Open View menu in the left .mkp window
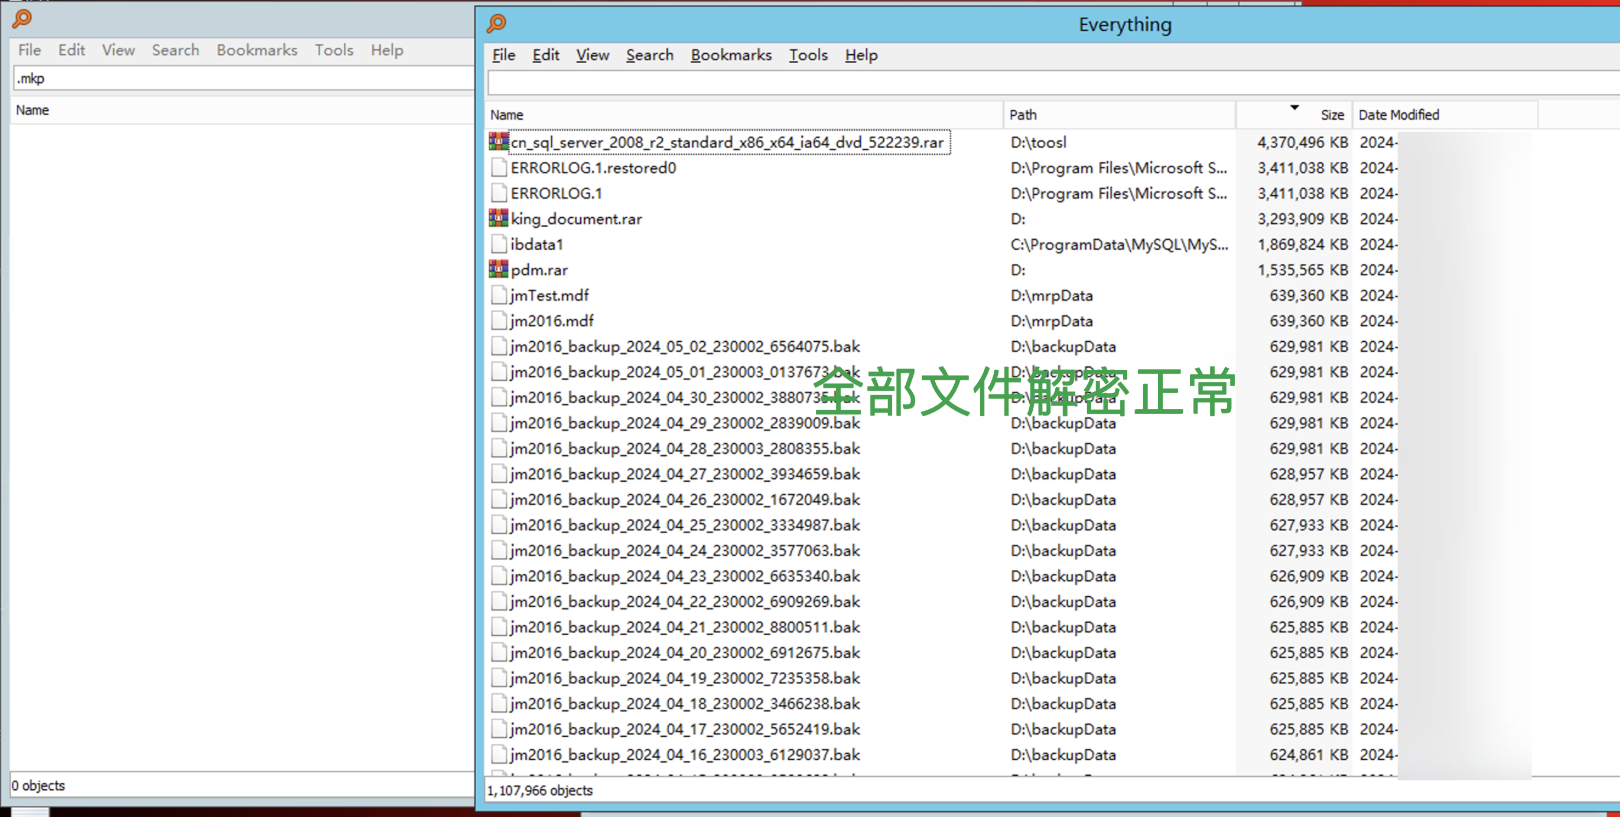The image size is (1620, 817). point(118,50)
